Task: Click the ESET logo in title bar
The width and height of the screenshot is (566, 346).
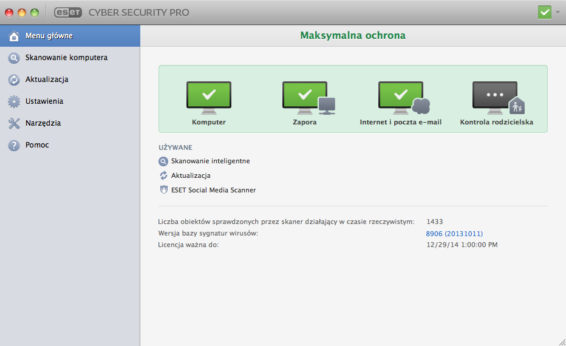Action: (x=68, y=12)
